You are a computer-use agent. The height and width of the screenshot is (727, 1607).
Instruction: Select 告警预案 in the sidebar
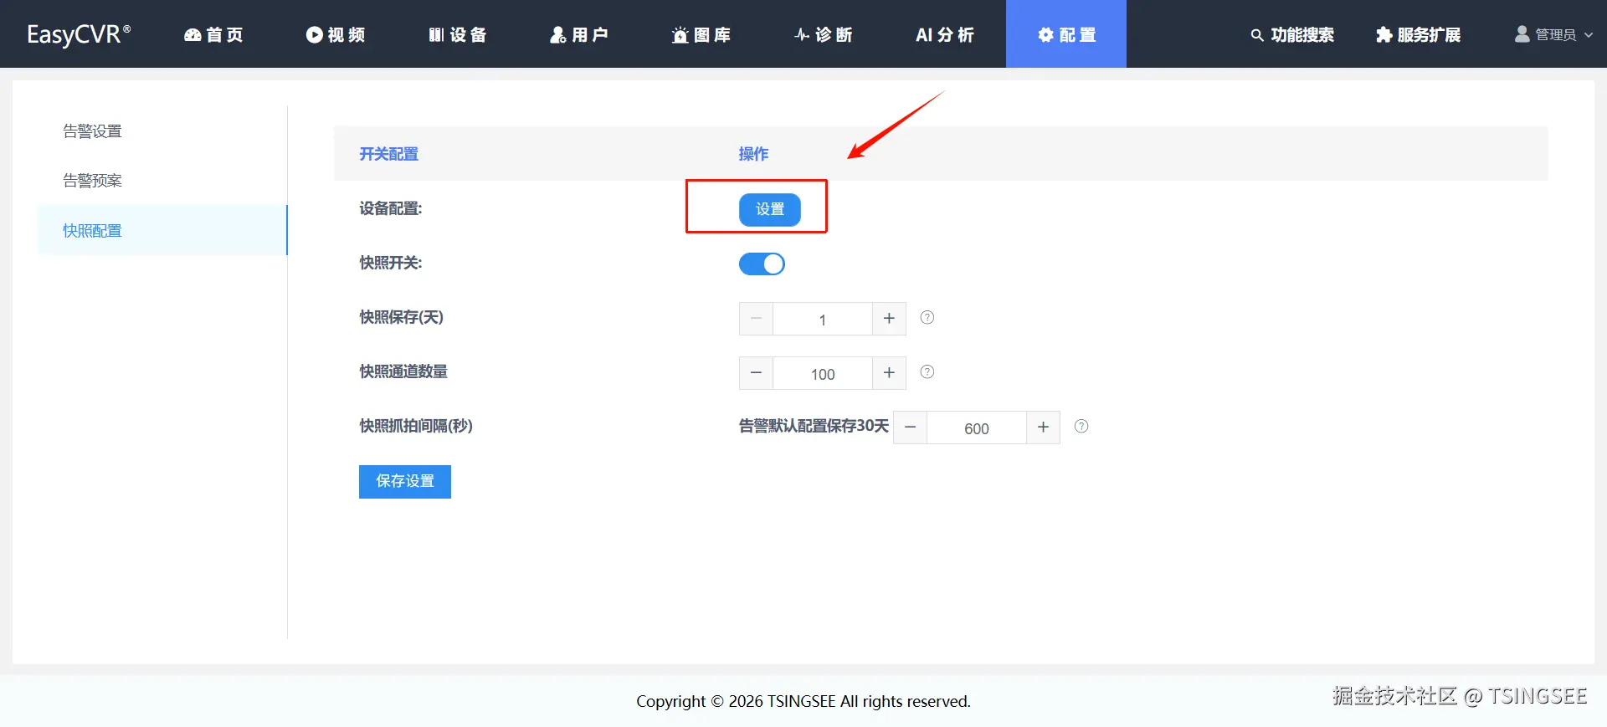[x=93, y=181]
